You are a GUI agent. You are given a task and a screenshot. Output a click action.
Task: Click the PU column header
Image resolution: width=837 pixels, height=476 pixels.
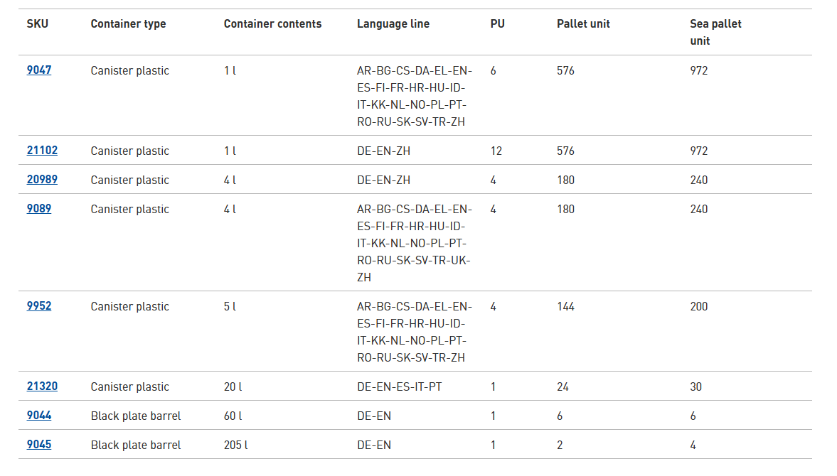(497, 23)
